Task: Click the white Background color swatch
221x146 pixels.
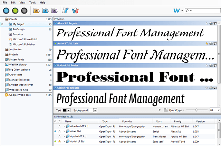Action: click(x=91, y=110)
